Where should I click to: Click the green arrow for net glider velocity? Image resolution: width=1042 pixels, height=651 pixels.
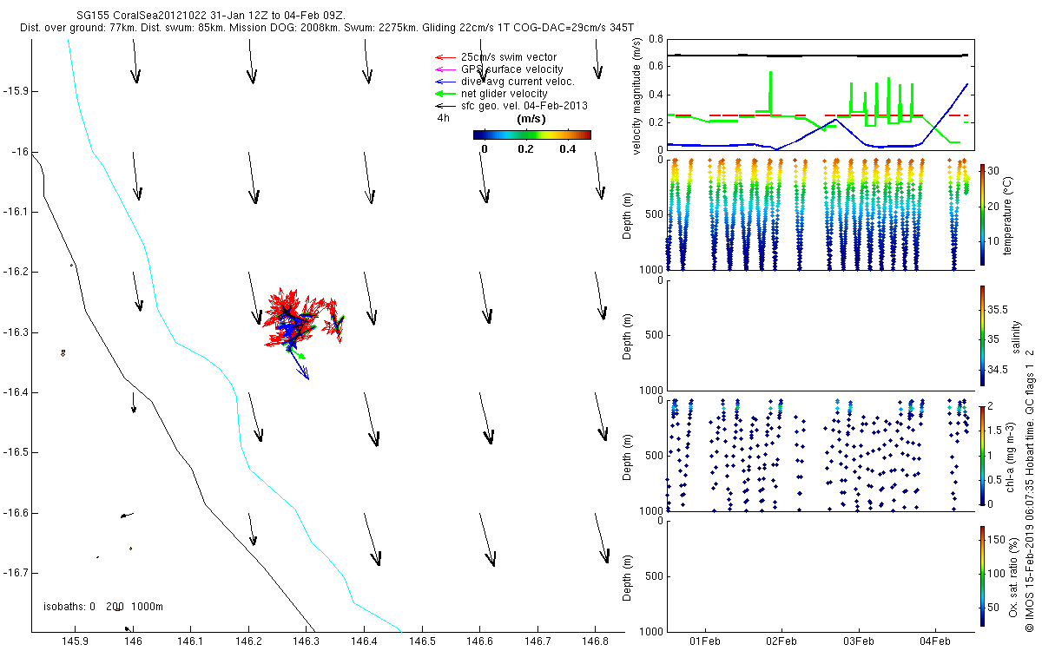point(446,94)
